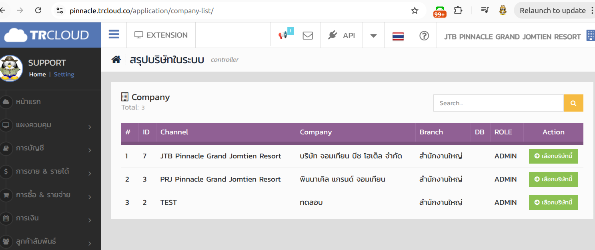This screenshot has height=250, width=595.
Task: Click the calendar icon beside การเงิน
Action: [x=6, y=218]
